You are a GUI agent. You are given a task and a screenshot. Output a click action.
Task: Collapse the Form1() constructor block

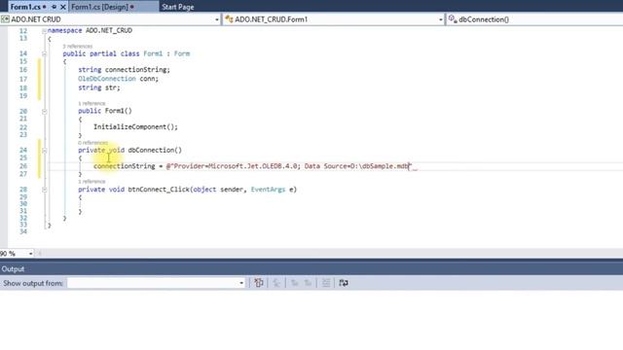click(44, 111)
